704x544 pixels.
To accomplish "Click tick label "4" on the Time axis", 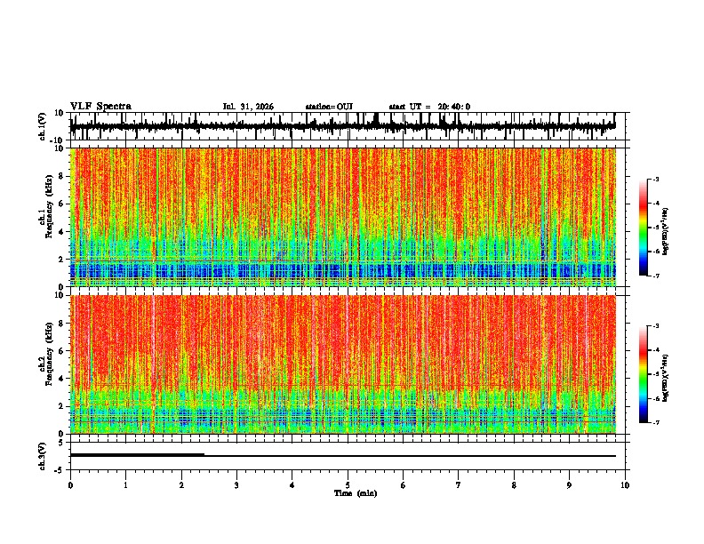I will pos(292,485).
